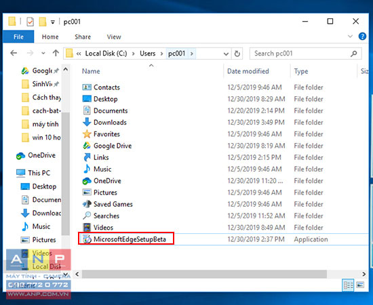The height and width of the screenshot is (305, 373).
Task: Click Users in the address breadcrumb
Action: click(x=147, y=54)
